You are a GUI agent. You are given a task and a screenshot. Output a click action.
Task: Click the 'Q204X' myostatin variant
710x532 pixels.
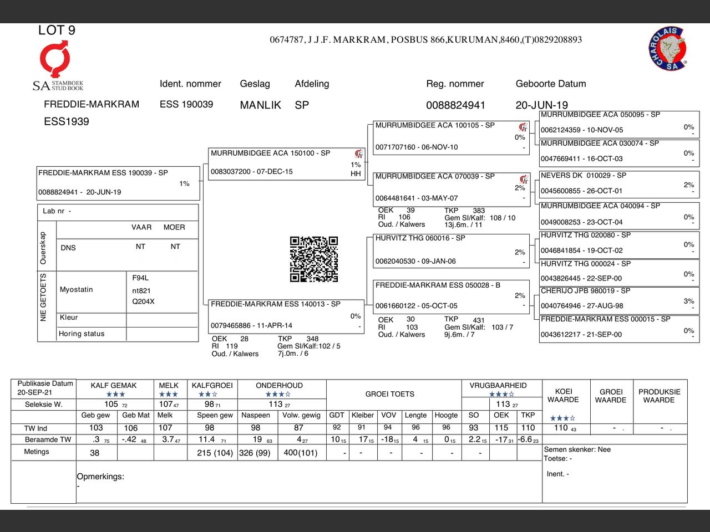pyautogui.click(x=143, y=301)
